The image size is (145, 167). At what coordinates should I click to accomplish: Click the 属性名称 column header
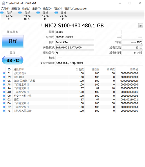pos(41,70)
